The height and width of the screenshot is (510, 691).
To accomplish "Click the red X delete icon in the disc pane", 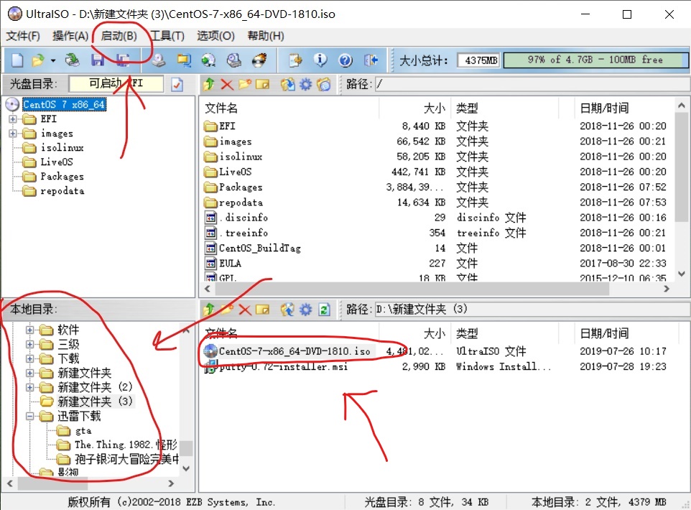I will [x=227, y=84].
